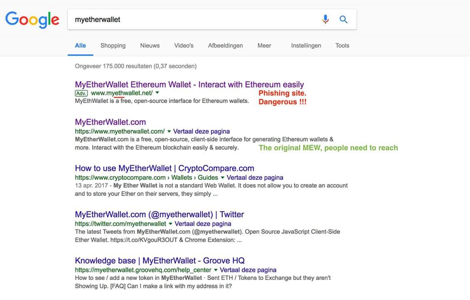Expand the Meer menu

pyautogui.click(x=264, y=46)
